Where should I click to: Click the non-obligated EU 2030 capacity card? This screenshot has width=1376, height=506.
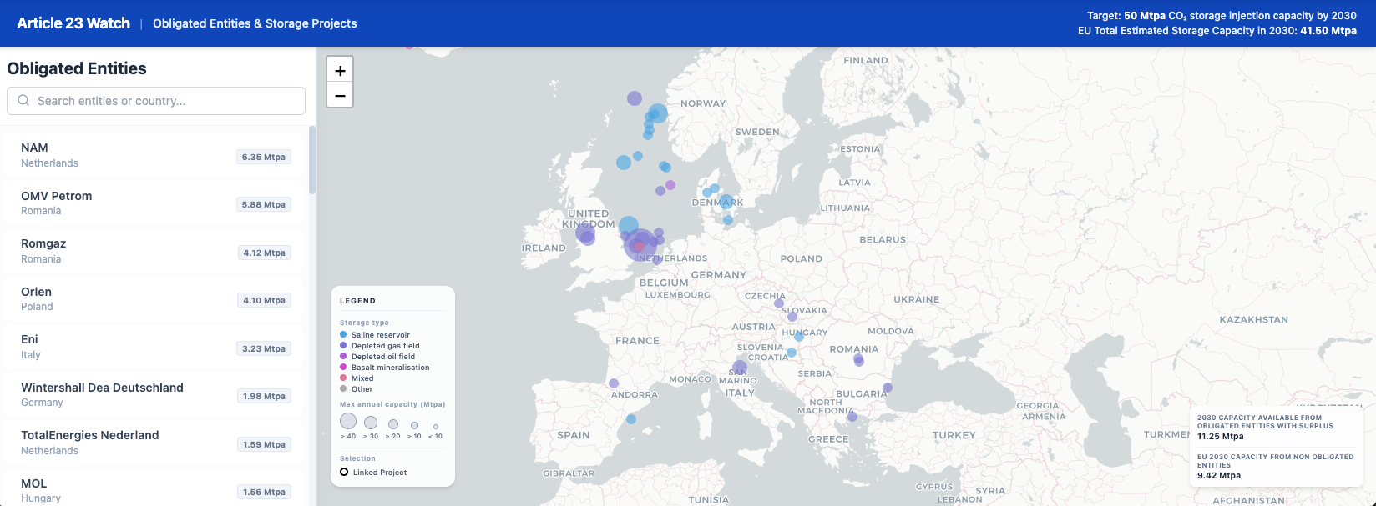coord(1275,466)
